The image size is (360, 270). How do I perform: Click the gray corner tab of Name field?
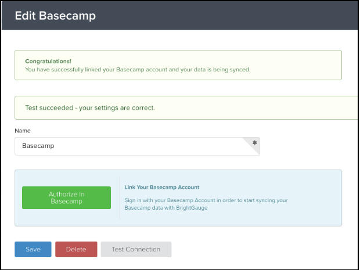(x=253, y=145)
